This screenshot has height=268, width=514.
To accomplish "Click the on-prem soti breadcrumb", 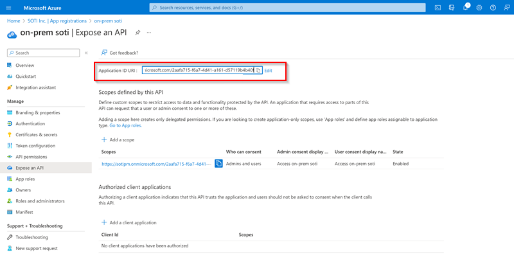I will [x=108, y=21].
